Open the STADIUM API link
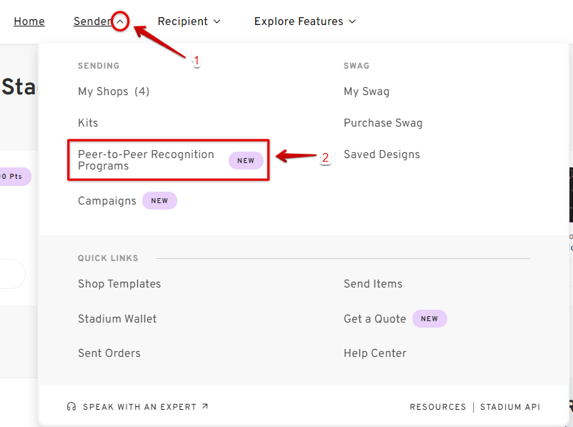Image resolution: width=573 pixels, height=427 pixels. point(509,406)
